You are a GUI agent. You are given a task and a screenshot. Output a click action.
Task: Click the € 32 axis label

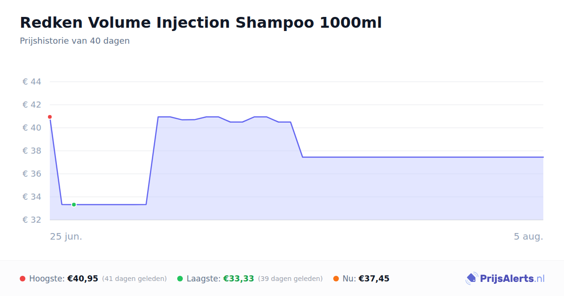pos(32,220)
